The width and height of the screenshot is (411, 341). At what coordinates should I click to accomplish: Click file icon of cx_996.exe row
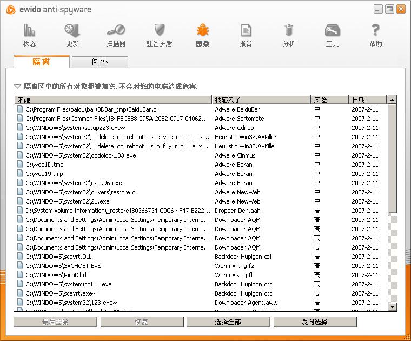(x=20, y=182)
